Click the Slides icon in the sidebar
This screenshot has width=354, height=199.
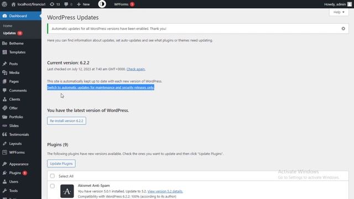pos(5,125)
